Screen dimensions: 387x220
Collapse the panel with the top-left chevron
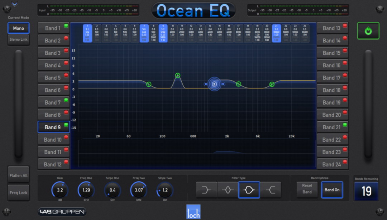pyautogui.click(x=14, y=4)
